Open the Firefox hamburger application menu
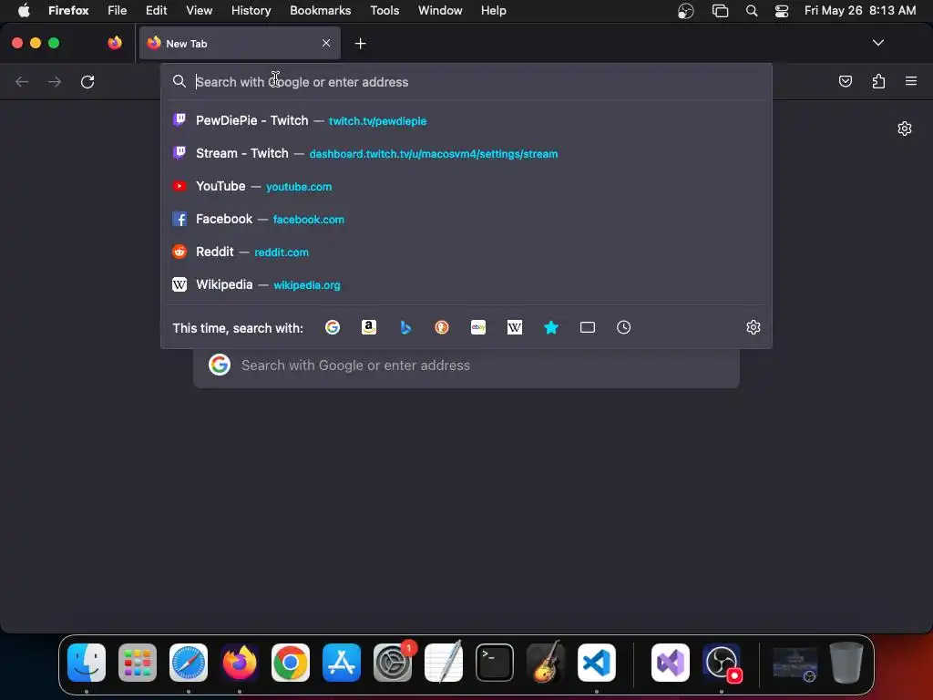The width and height of the screenshot is (933, 700). coord(911,81)
